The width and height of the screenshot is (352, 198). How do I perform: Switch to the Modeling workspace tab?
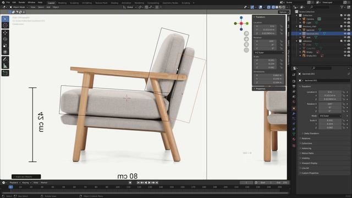point(62,3)
